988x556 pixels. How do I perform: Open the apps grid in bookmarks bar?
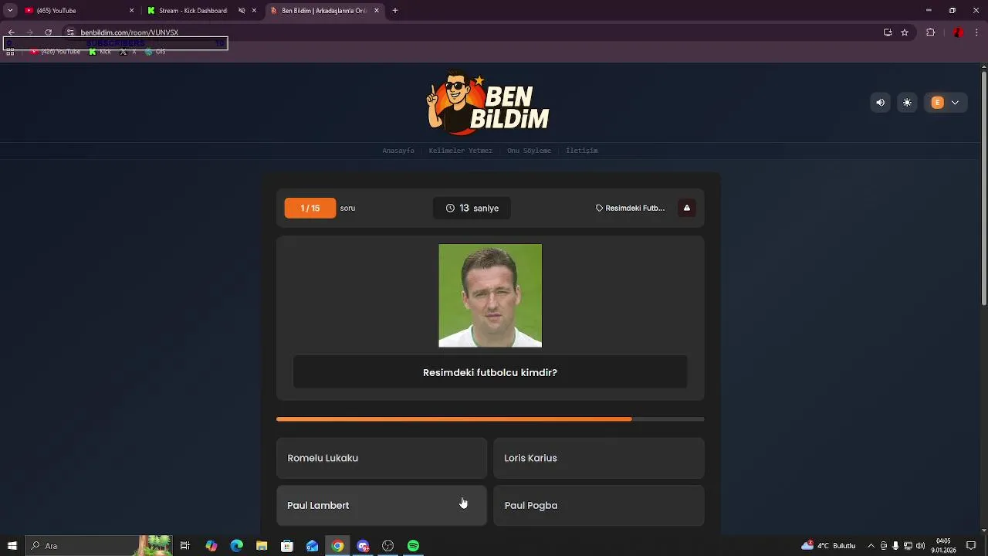tap(11, 52)
